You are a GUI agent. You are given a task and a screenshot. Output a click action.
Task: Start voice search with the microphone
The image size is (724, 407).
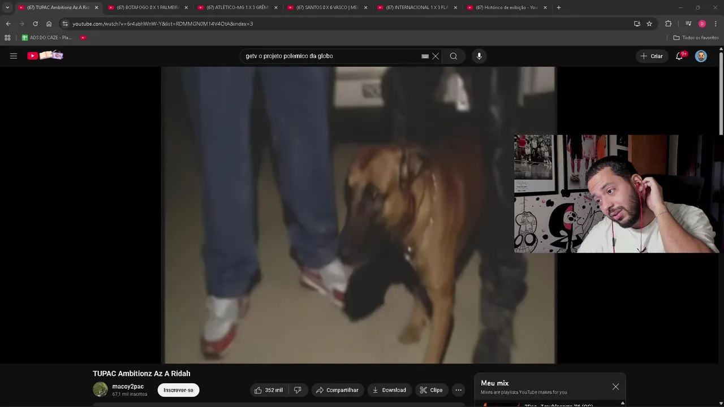point(479,56)
